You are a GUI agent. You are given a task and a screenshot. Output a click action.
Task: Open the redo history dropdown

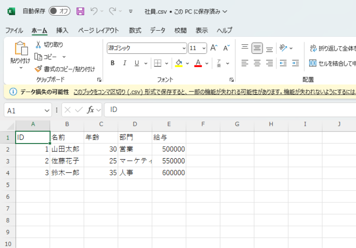[120, 11]
